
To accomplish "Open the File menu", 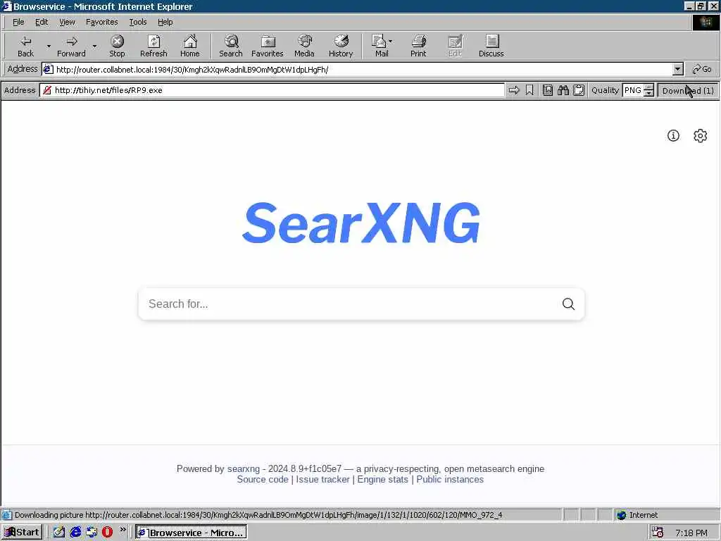I will point(18,22).
